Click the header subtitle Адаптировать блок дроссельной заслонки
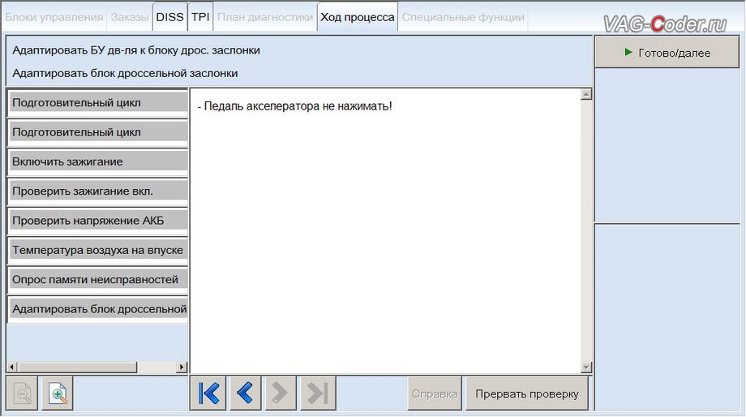 point(125,74)
